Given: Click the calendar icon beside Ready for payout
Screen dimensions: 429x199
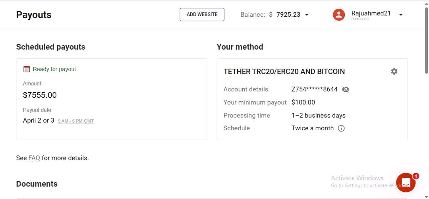Looking at the screenshot, I should tap(27, 69).
